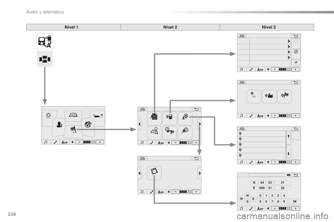Screen dimensions: 334x222
Task: Click the 'Audio y telemática' section title
Action: pos(45,12)
